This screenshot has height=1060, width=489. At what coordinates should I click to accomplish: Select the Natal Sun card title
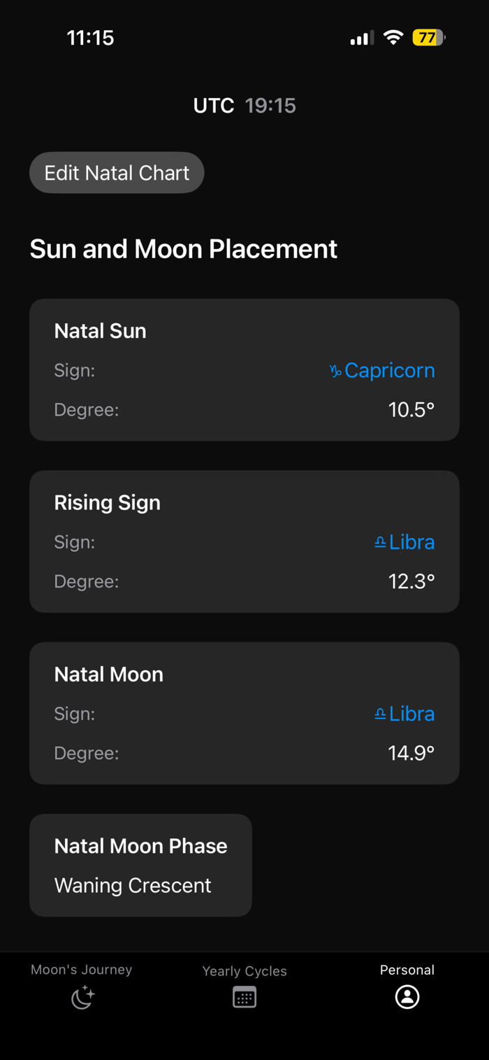click(101, 331)
